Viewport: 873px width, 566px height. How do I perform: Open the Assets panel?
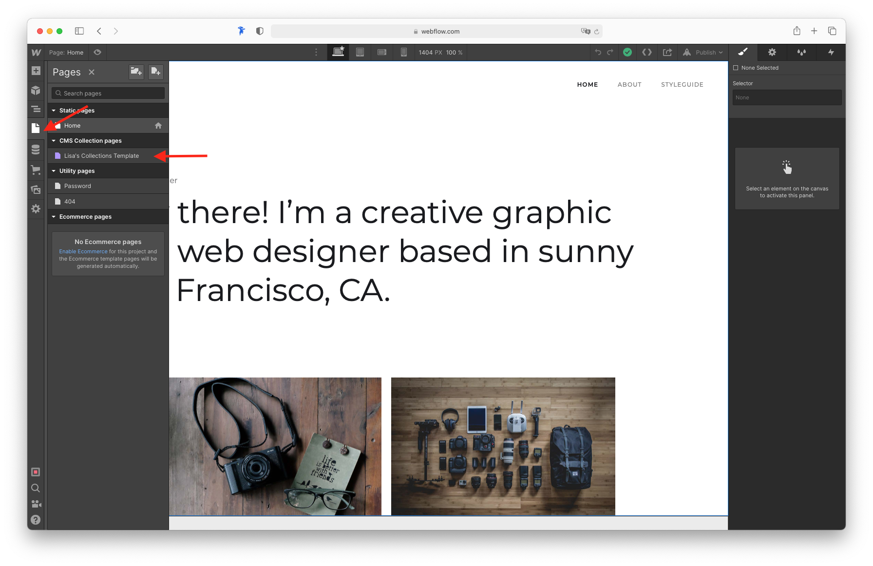[x=36, y=189]
